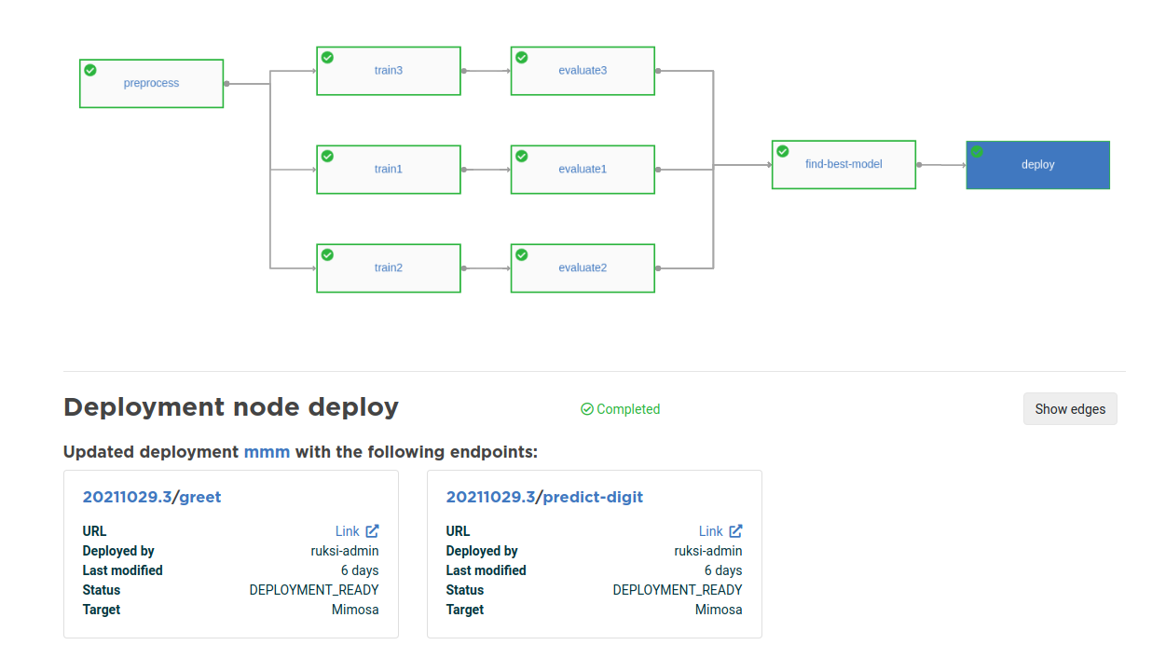Click the green check icon on train2 node

coord(327,254)
